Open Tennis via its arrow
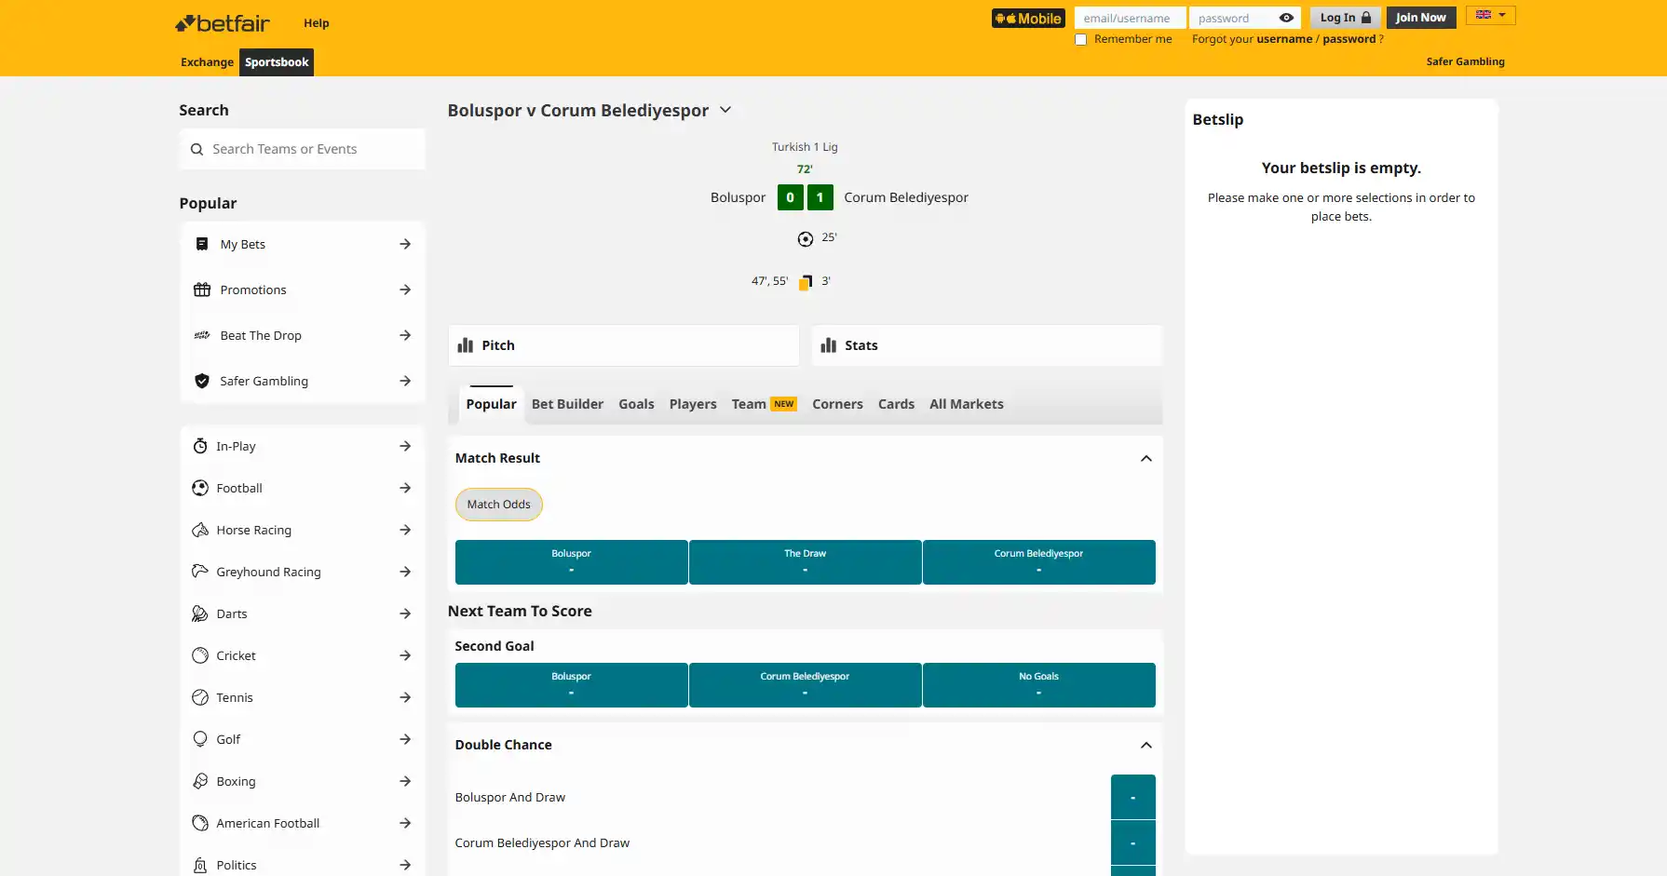The image size is (1667, 876). pyautogui.click(x=405, y=697)
